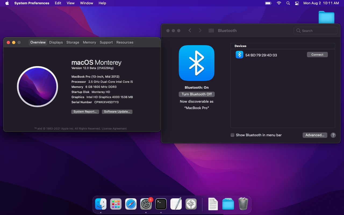Image resolution: width=344 pixels, height=215 pixels.
Task: Open Finder from the dock
Action: (101, 204)
